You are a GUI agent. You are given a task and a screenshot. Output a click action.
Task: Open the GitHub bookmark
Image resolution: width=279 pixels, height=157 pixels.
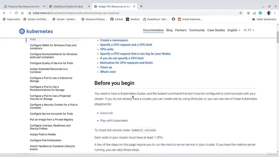point(116,19)
